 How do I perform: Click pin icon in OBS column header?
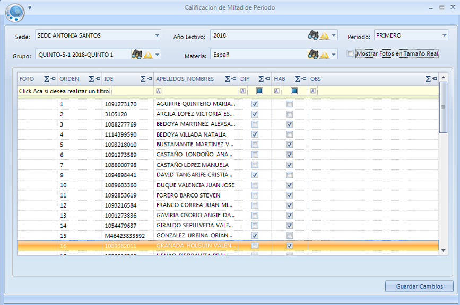(434, 79)
